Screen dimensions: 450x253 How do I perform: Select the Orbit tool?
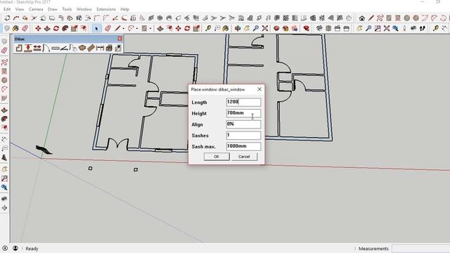(x=238, y=28)
